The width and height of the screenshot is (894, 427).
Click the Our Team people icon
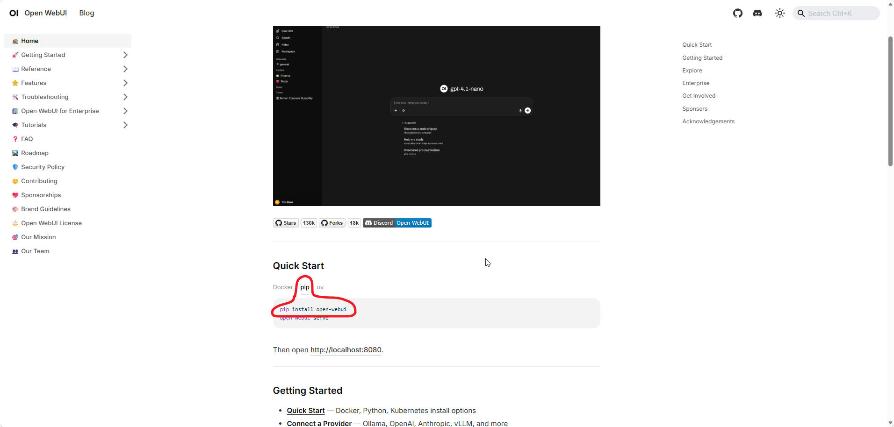pos(15,251)
